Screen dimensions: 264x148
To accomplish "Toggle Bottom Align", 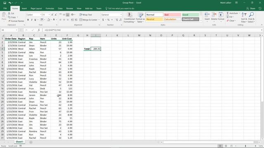I will click(68, 15).
